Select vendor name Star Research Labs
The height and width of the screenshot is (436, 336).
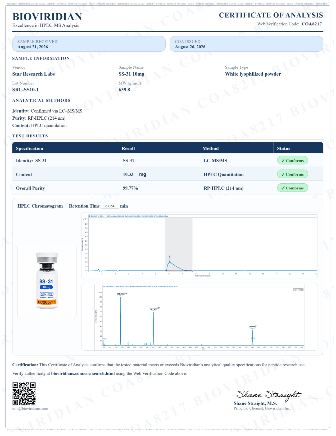pos(33,74)
